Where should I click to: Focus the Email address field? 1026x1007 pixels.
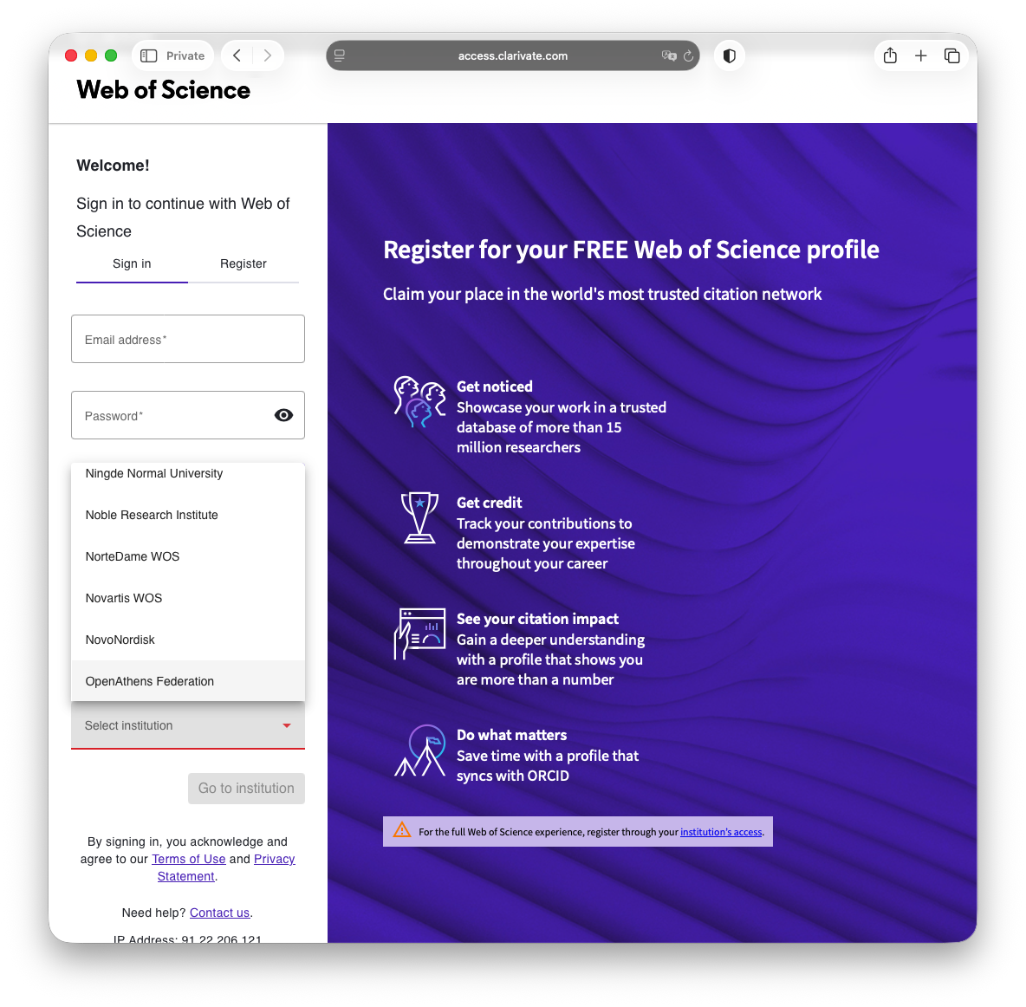(x=188, y=339)
